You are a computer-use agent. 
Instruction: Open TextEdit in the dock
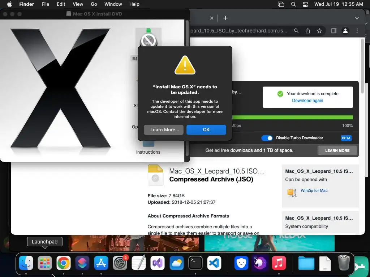pyautogui.click(x=139, y=263)
